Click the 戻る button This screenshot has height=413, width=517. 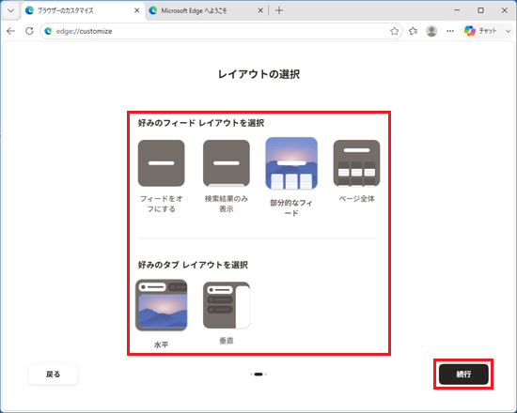tap(53, 375)
